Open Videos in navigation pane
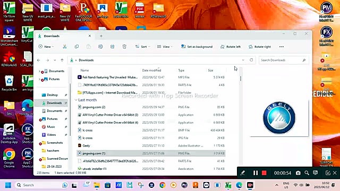Image resolution: width=340 pixels, height=191 pixels. [x=51, y=135]
